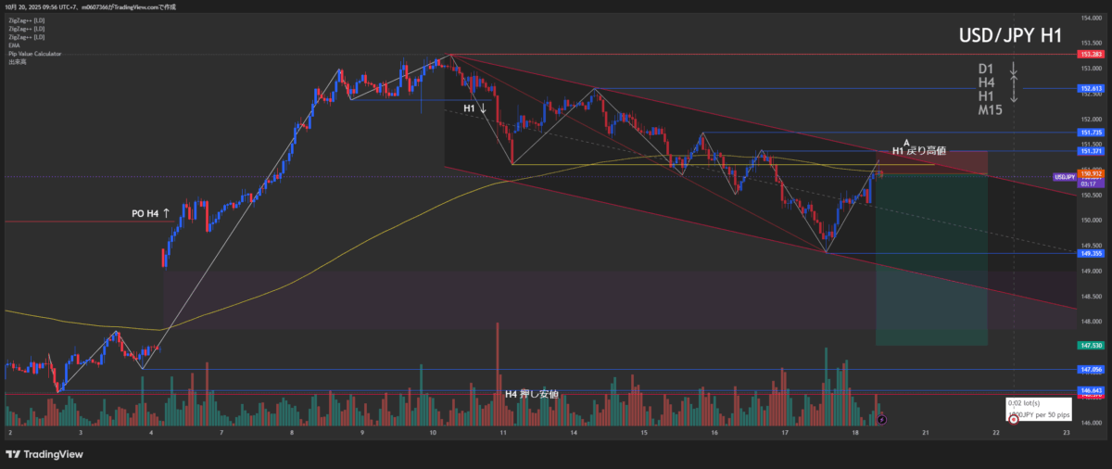Click the up arrow beside PO H4 label
This screenshot has height=469, width=1112.
click(166, 213)
